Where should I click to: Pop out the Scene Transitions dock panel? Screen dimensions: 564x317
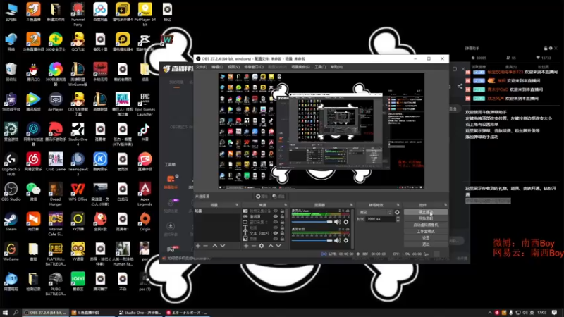click(x=398, y=205)
